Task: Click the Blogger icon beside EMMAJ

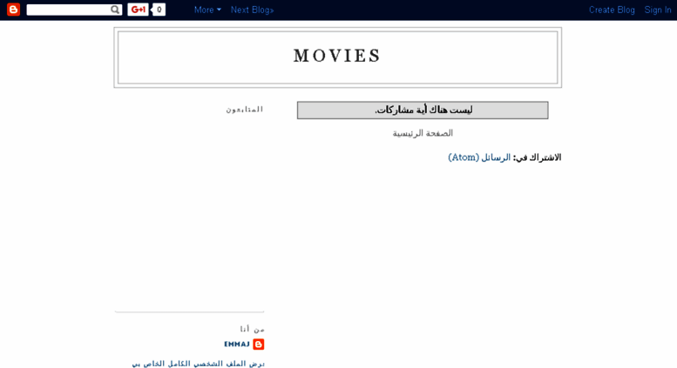Action: click(258, 345)
